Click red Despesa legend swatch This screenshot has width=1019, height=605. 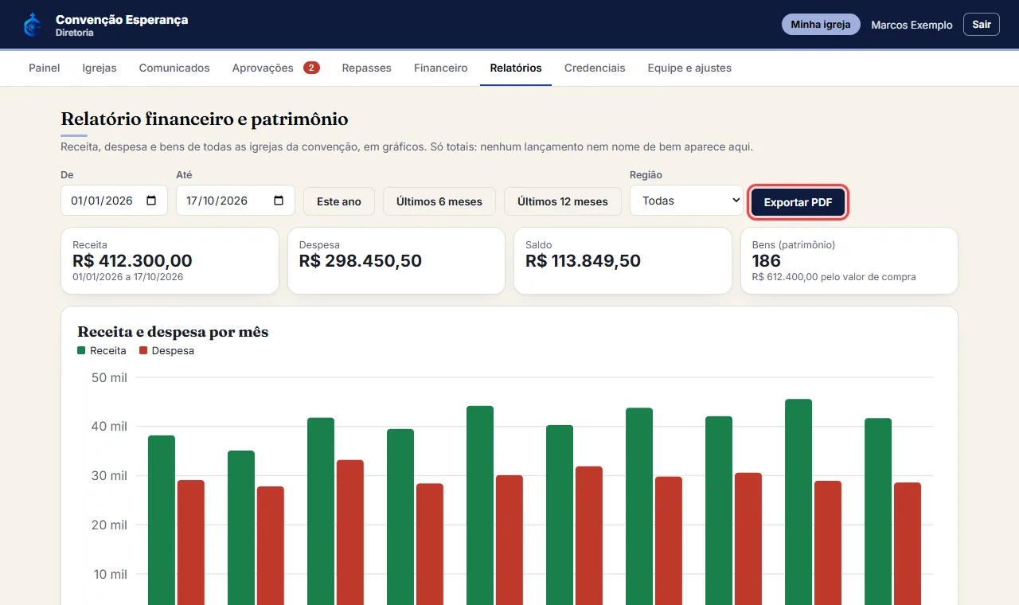pyautogui.click(x=143, y=350)
